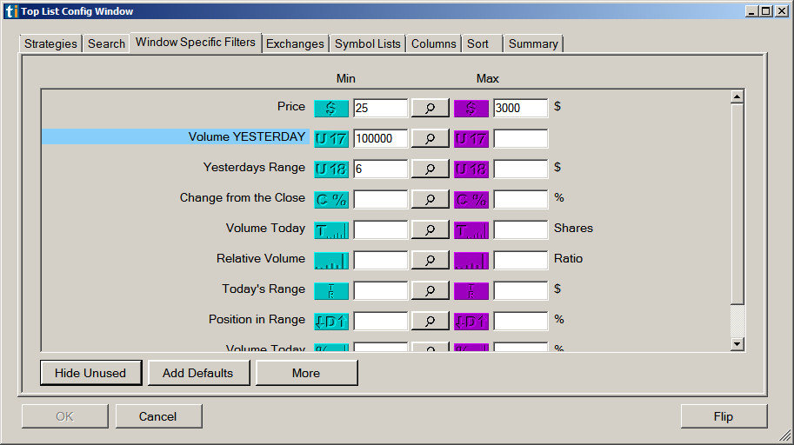Select the Window Specific Filters tab
The height and width of the screenshot is (445, 794).
click(x=196, y=42)
